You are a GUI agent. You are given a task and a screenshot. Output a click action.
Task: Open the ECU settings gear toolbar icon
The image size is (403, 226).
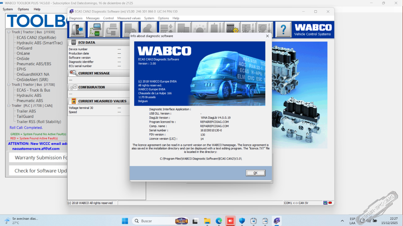coord(232,28)
